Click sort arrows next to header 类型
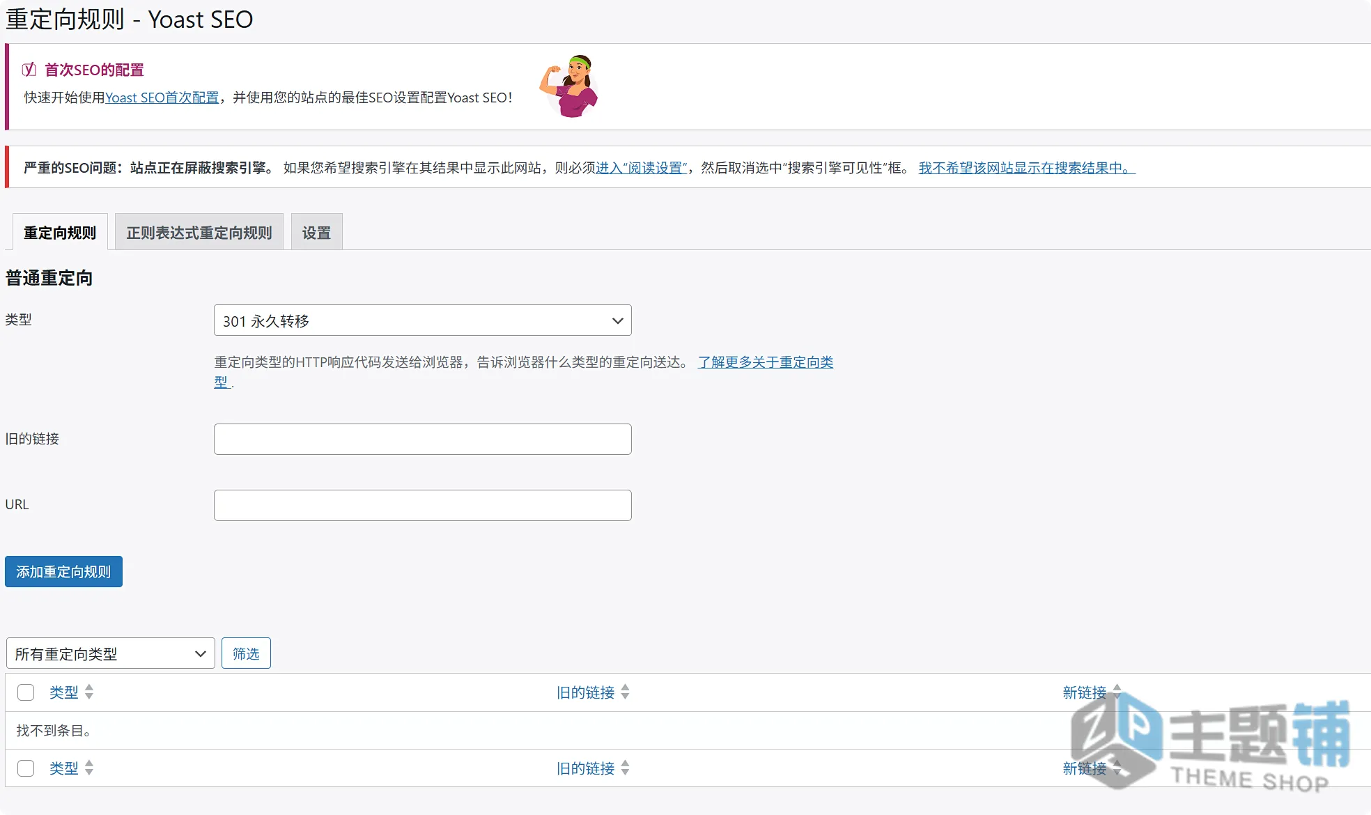1371x815 pixels. coord(89,692)
